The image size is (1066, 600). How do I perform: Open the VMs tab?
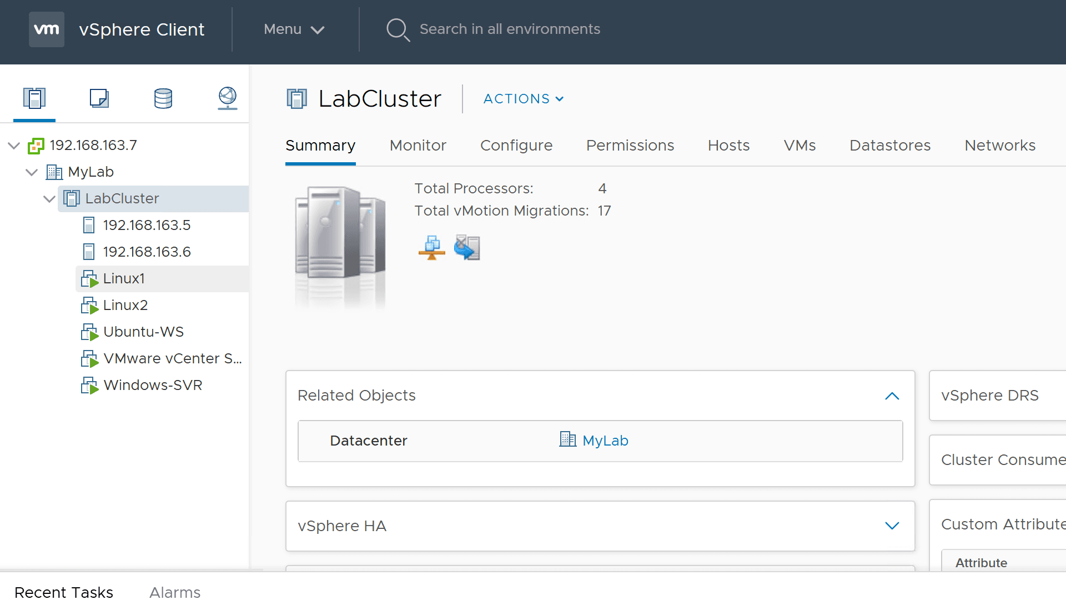pos(800,146)
